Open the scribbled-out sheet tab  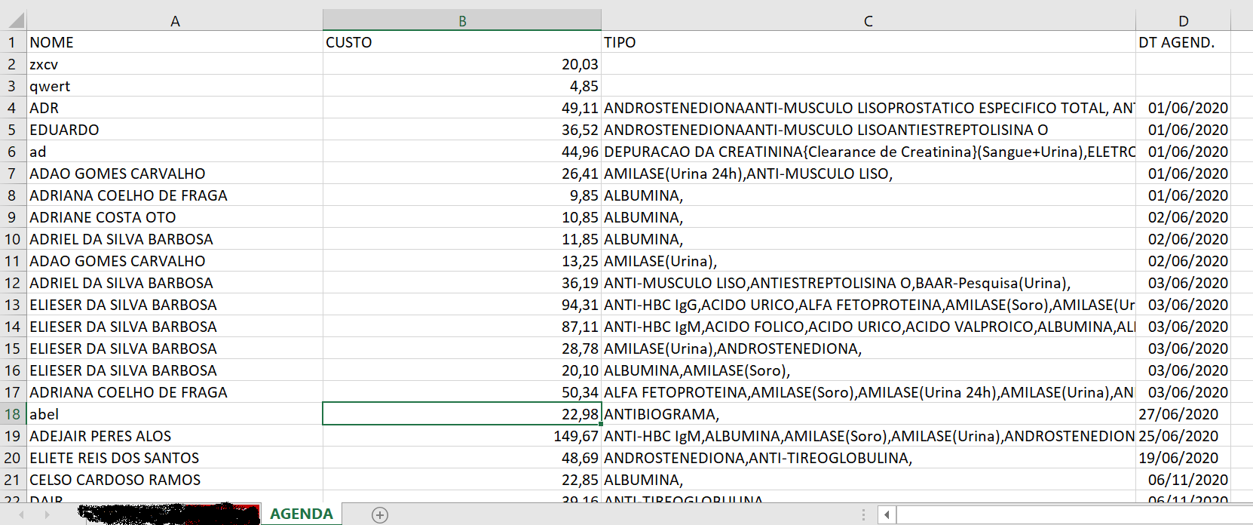(x=168, y=514)
